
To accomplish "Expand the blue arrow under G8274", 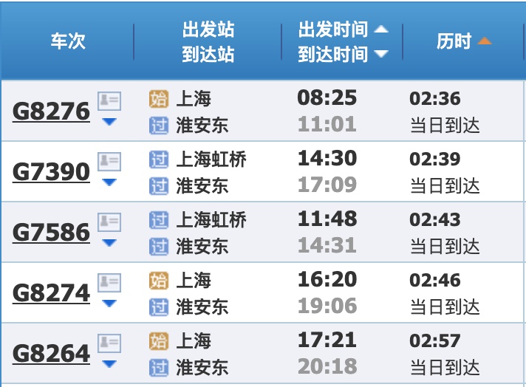I will click(109, 303).
